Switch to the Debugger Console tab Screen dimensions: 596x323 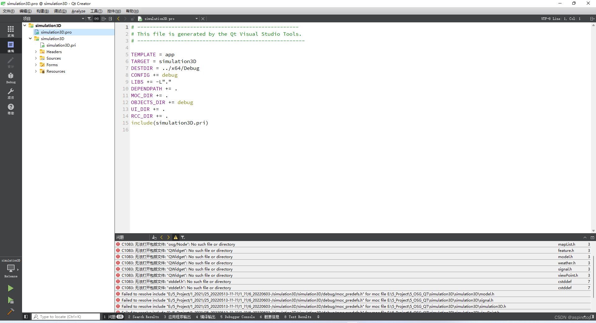237,317
